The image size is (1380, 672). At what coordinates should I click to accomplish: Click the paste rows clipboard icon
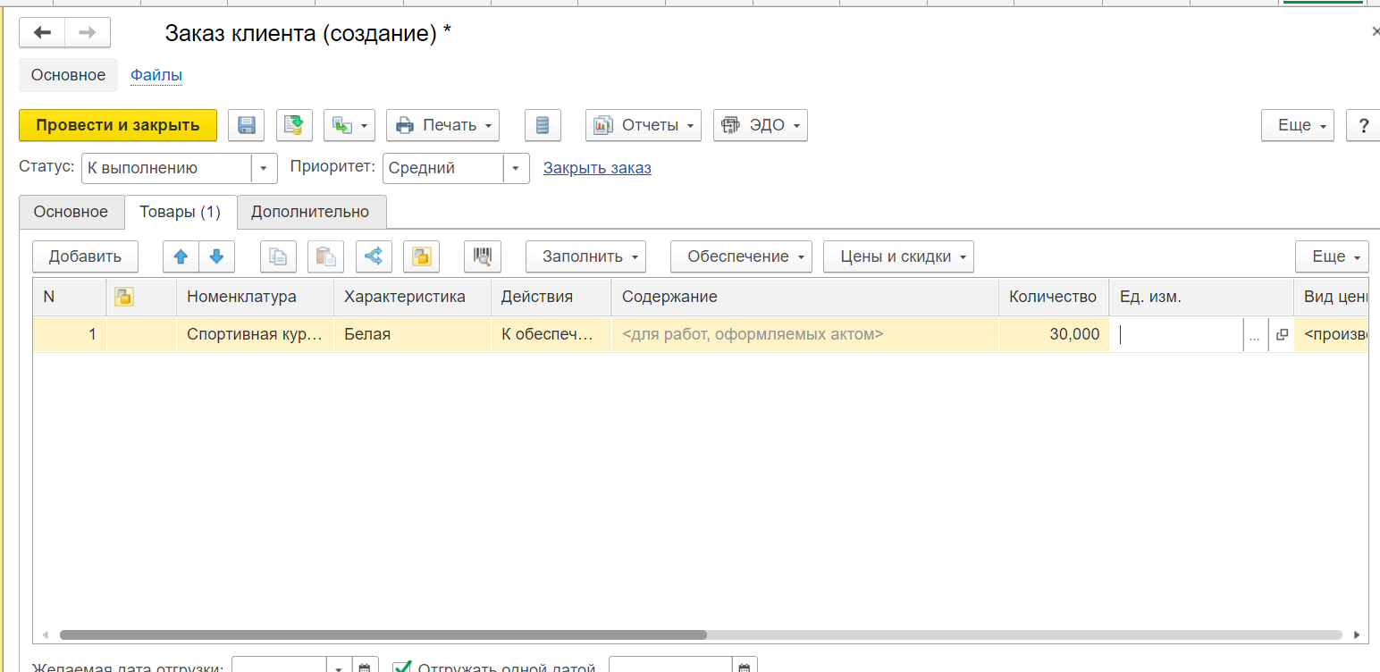point(325,256)
